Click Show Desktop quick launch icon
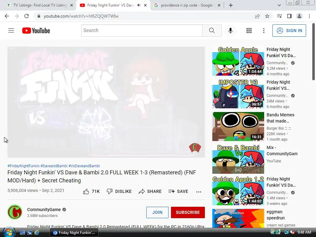The width and height of the screenshot is (316, 237). 22,233
